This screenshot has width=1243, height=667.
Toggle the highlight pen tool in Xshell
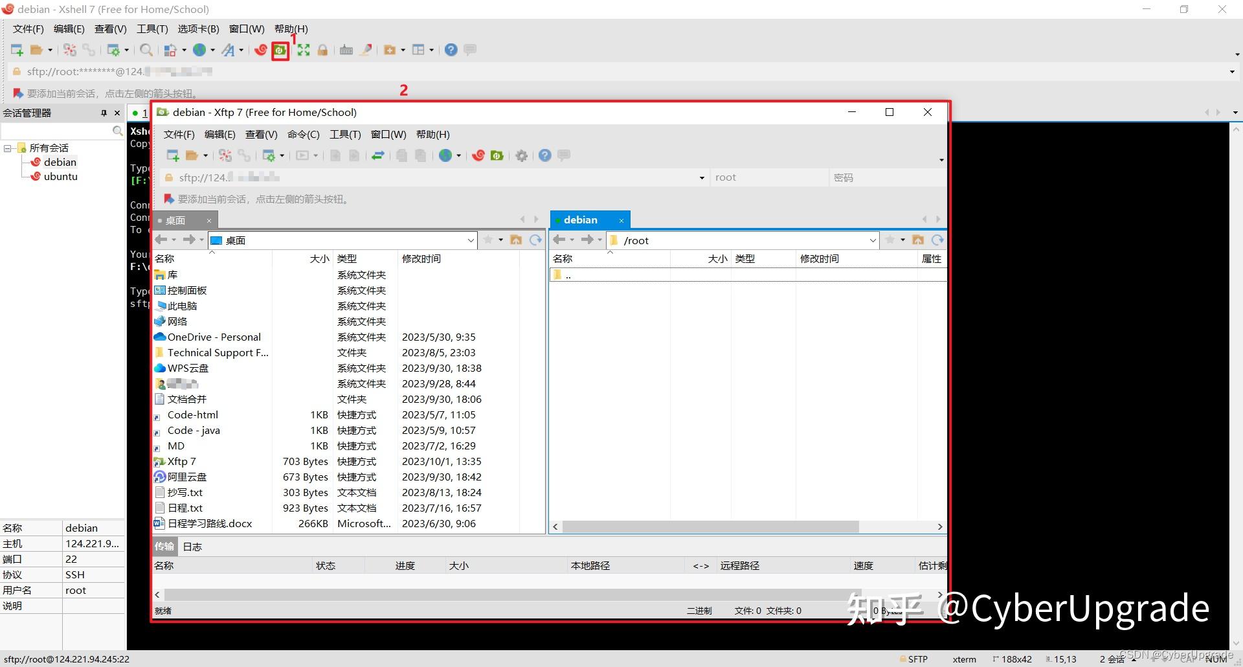(366, 50)
